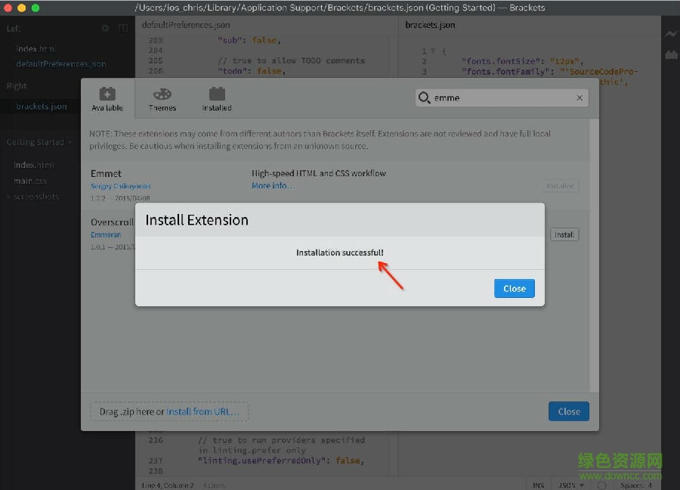
Task: Click the extension list scrollbar
Action: click(x=594, y=256)
